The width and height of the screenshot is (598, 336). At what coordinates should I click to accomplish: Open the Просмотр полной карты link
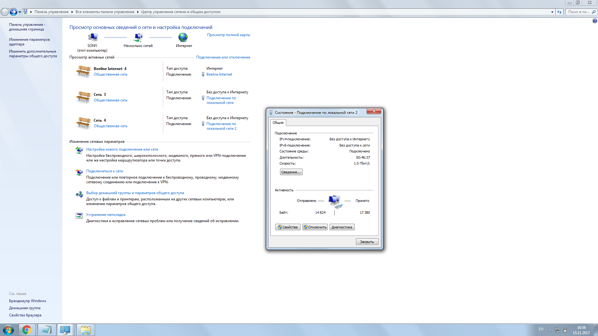coord(228,35)
